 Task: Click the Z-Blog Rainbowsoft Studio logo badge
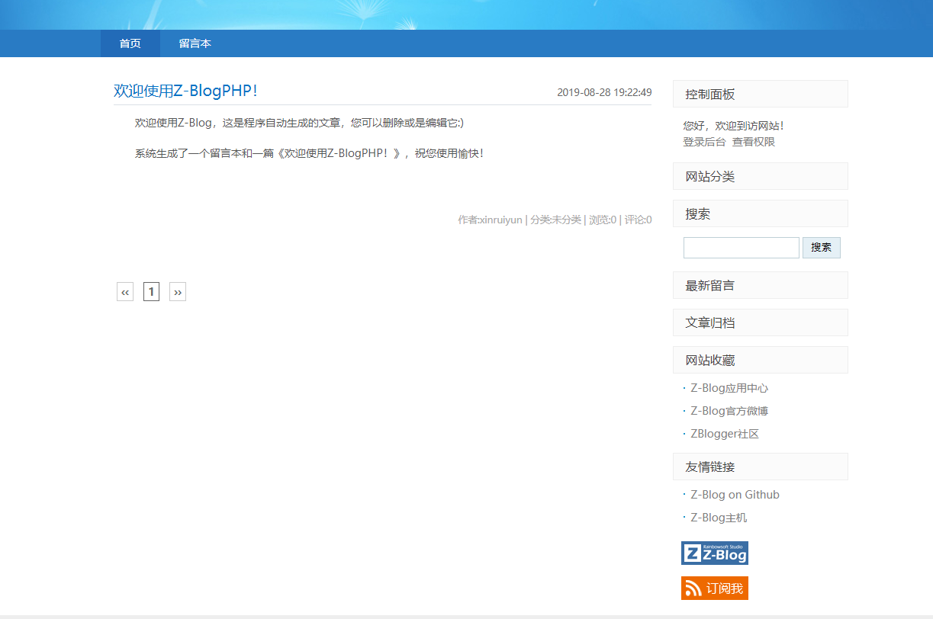(715, 553)
